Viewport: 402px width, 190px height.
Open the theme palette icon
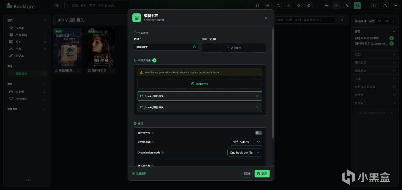pos(357,5)
